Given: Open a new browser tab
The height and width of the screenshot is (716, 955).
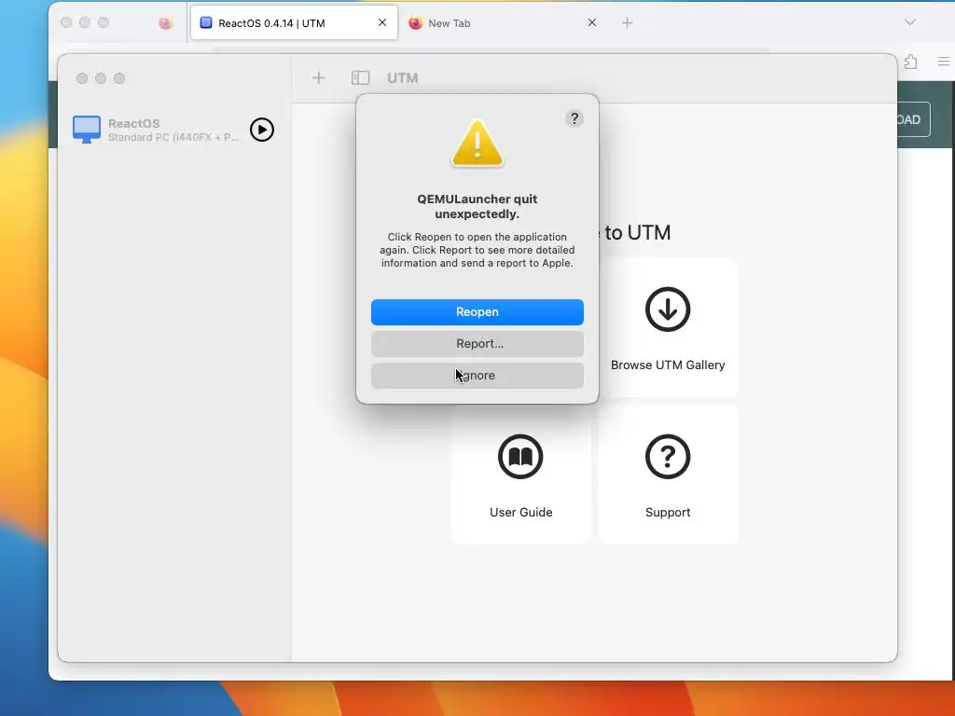Looking at the screenshot, I should (628, 23).
